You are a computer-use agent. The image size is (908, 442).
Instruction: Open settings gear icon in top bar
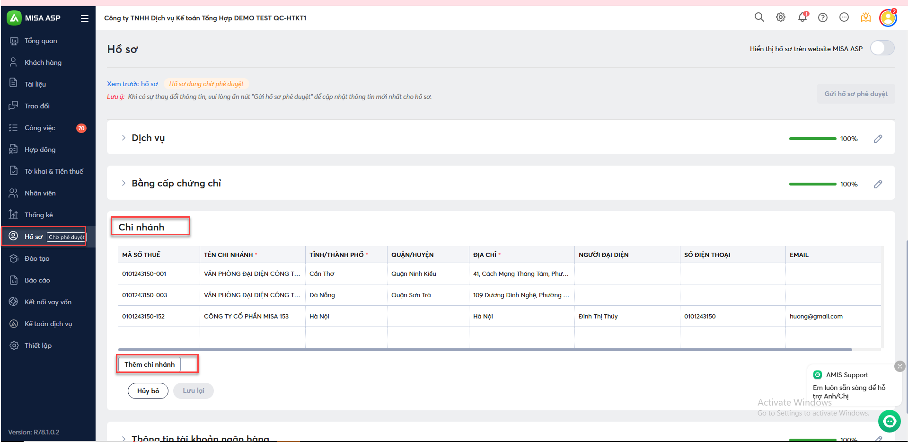[781, 18]
